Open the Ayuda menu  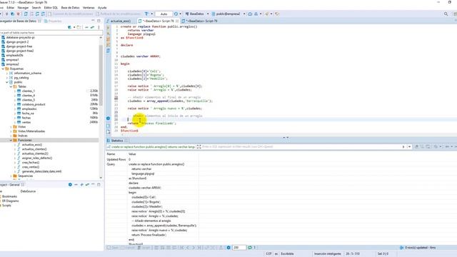coord(102,8)
